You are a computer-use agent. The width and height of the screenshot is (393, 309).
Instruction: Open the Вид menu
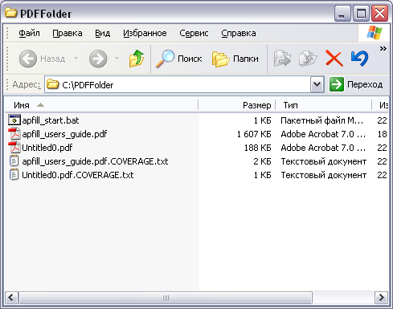click(103, 33)
